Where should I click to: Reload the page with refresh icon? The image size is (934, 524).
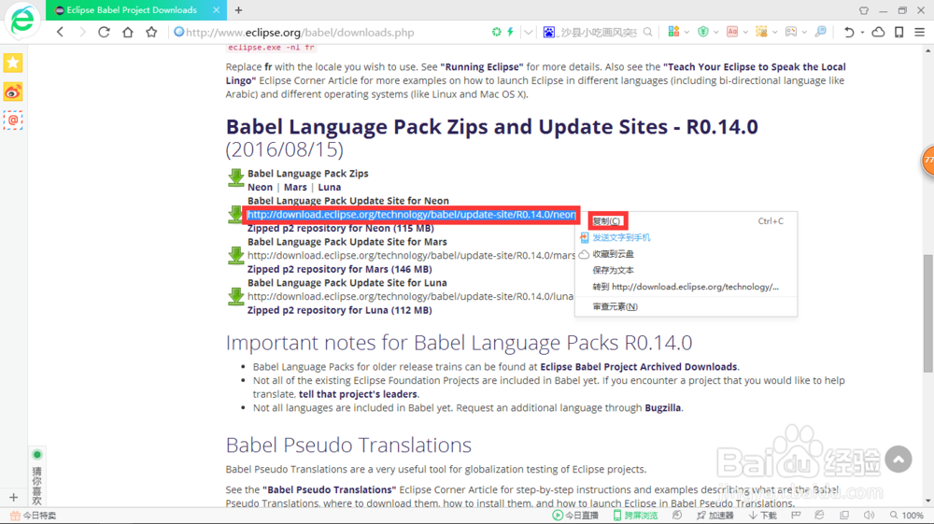pos(104,32)
